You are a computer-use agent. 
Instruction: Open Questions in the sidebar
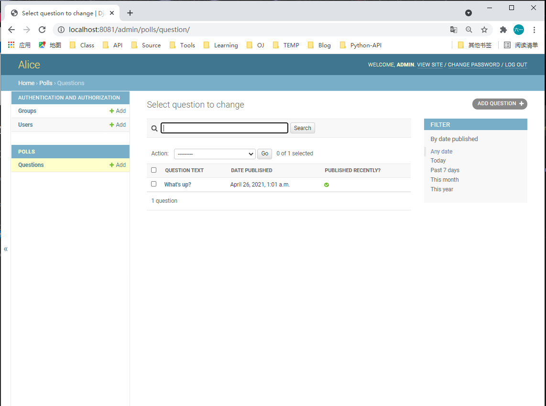(31, 165)
